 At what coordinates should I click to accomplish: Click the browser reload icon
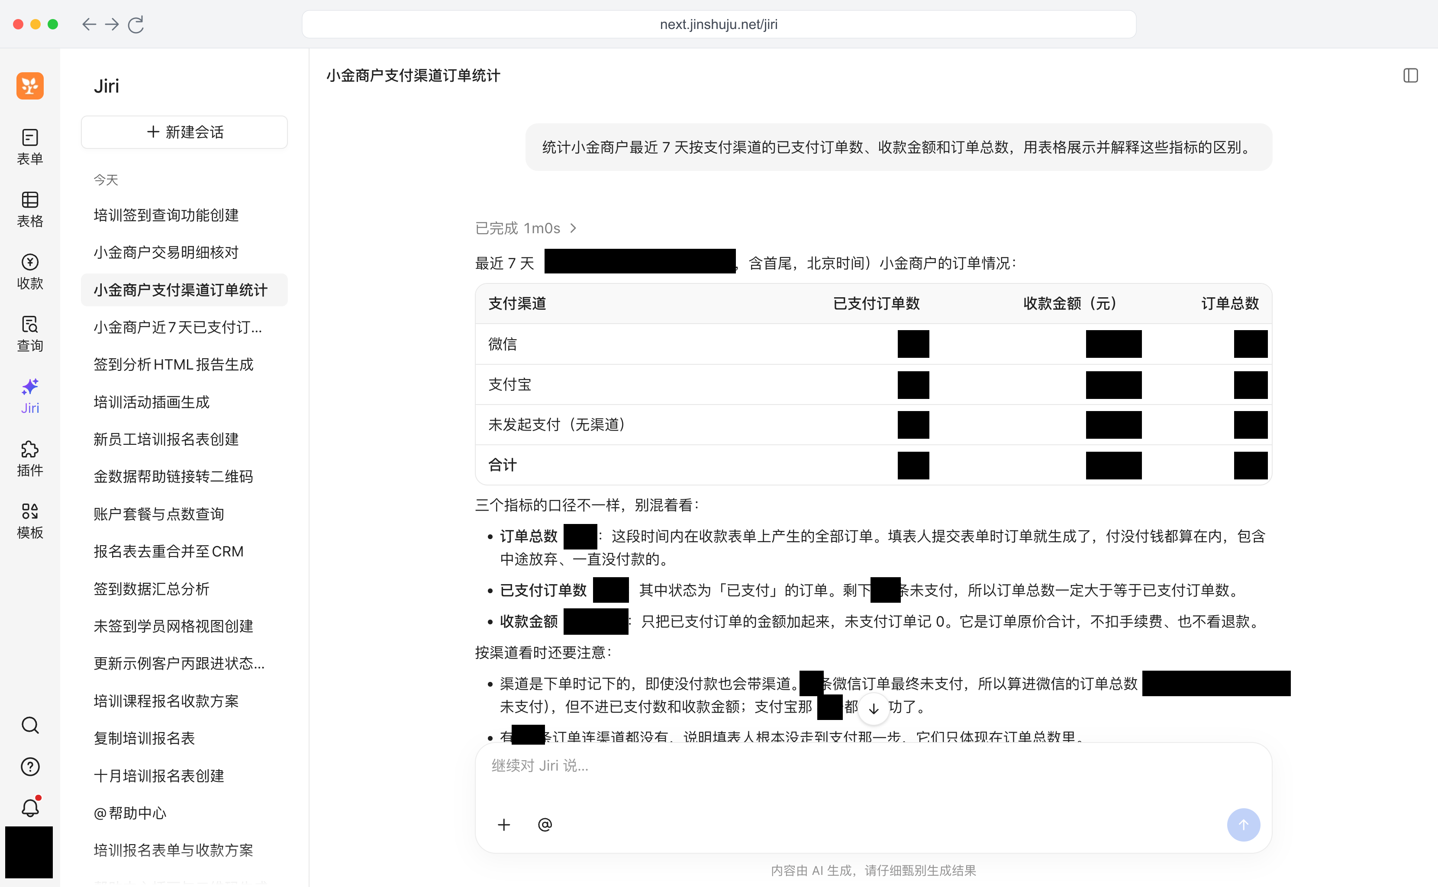pyautogui.click(x=135, y=24)
